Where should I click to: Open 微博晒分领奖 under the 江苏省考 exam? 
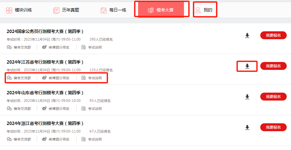(x=56, y=78)
